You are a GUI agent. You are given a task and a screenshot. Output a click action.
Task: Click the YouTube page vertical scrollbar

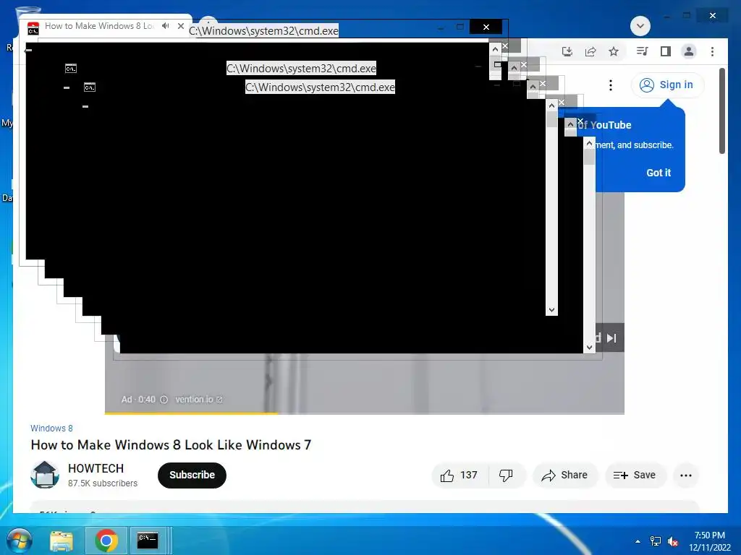pos(722,111)
